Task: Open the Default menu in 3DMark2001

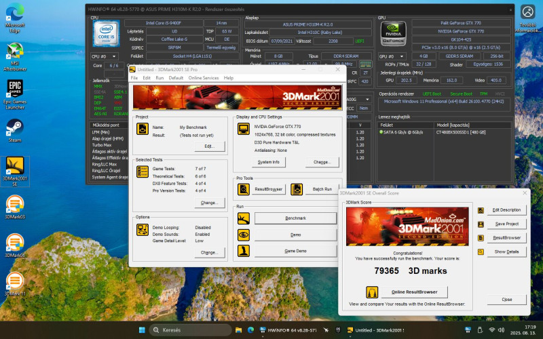Action: (176, 78)
